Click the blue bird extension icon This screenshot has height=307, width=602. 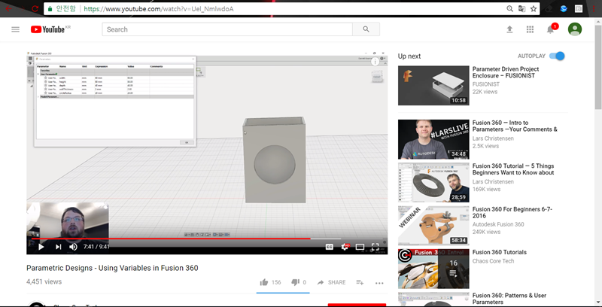[563, 8]
